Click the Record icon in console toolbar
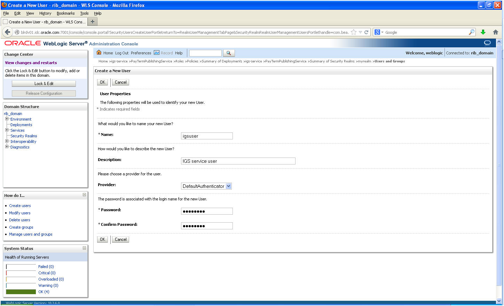Screen dimensions: 504x306 tap(157, 53)
